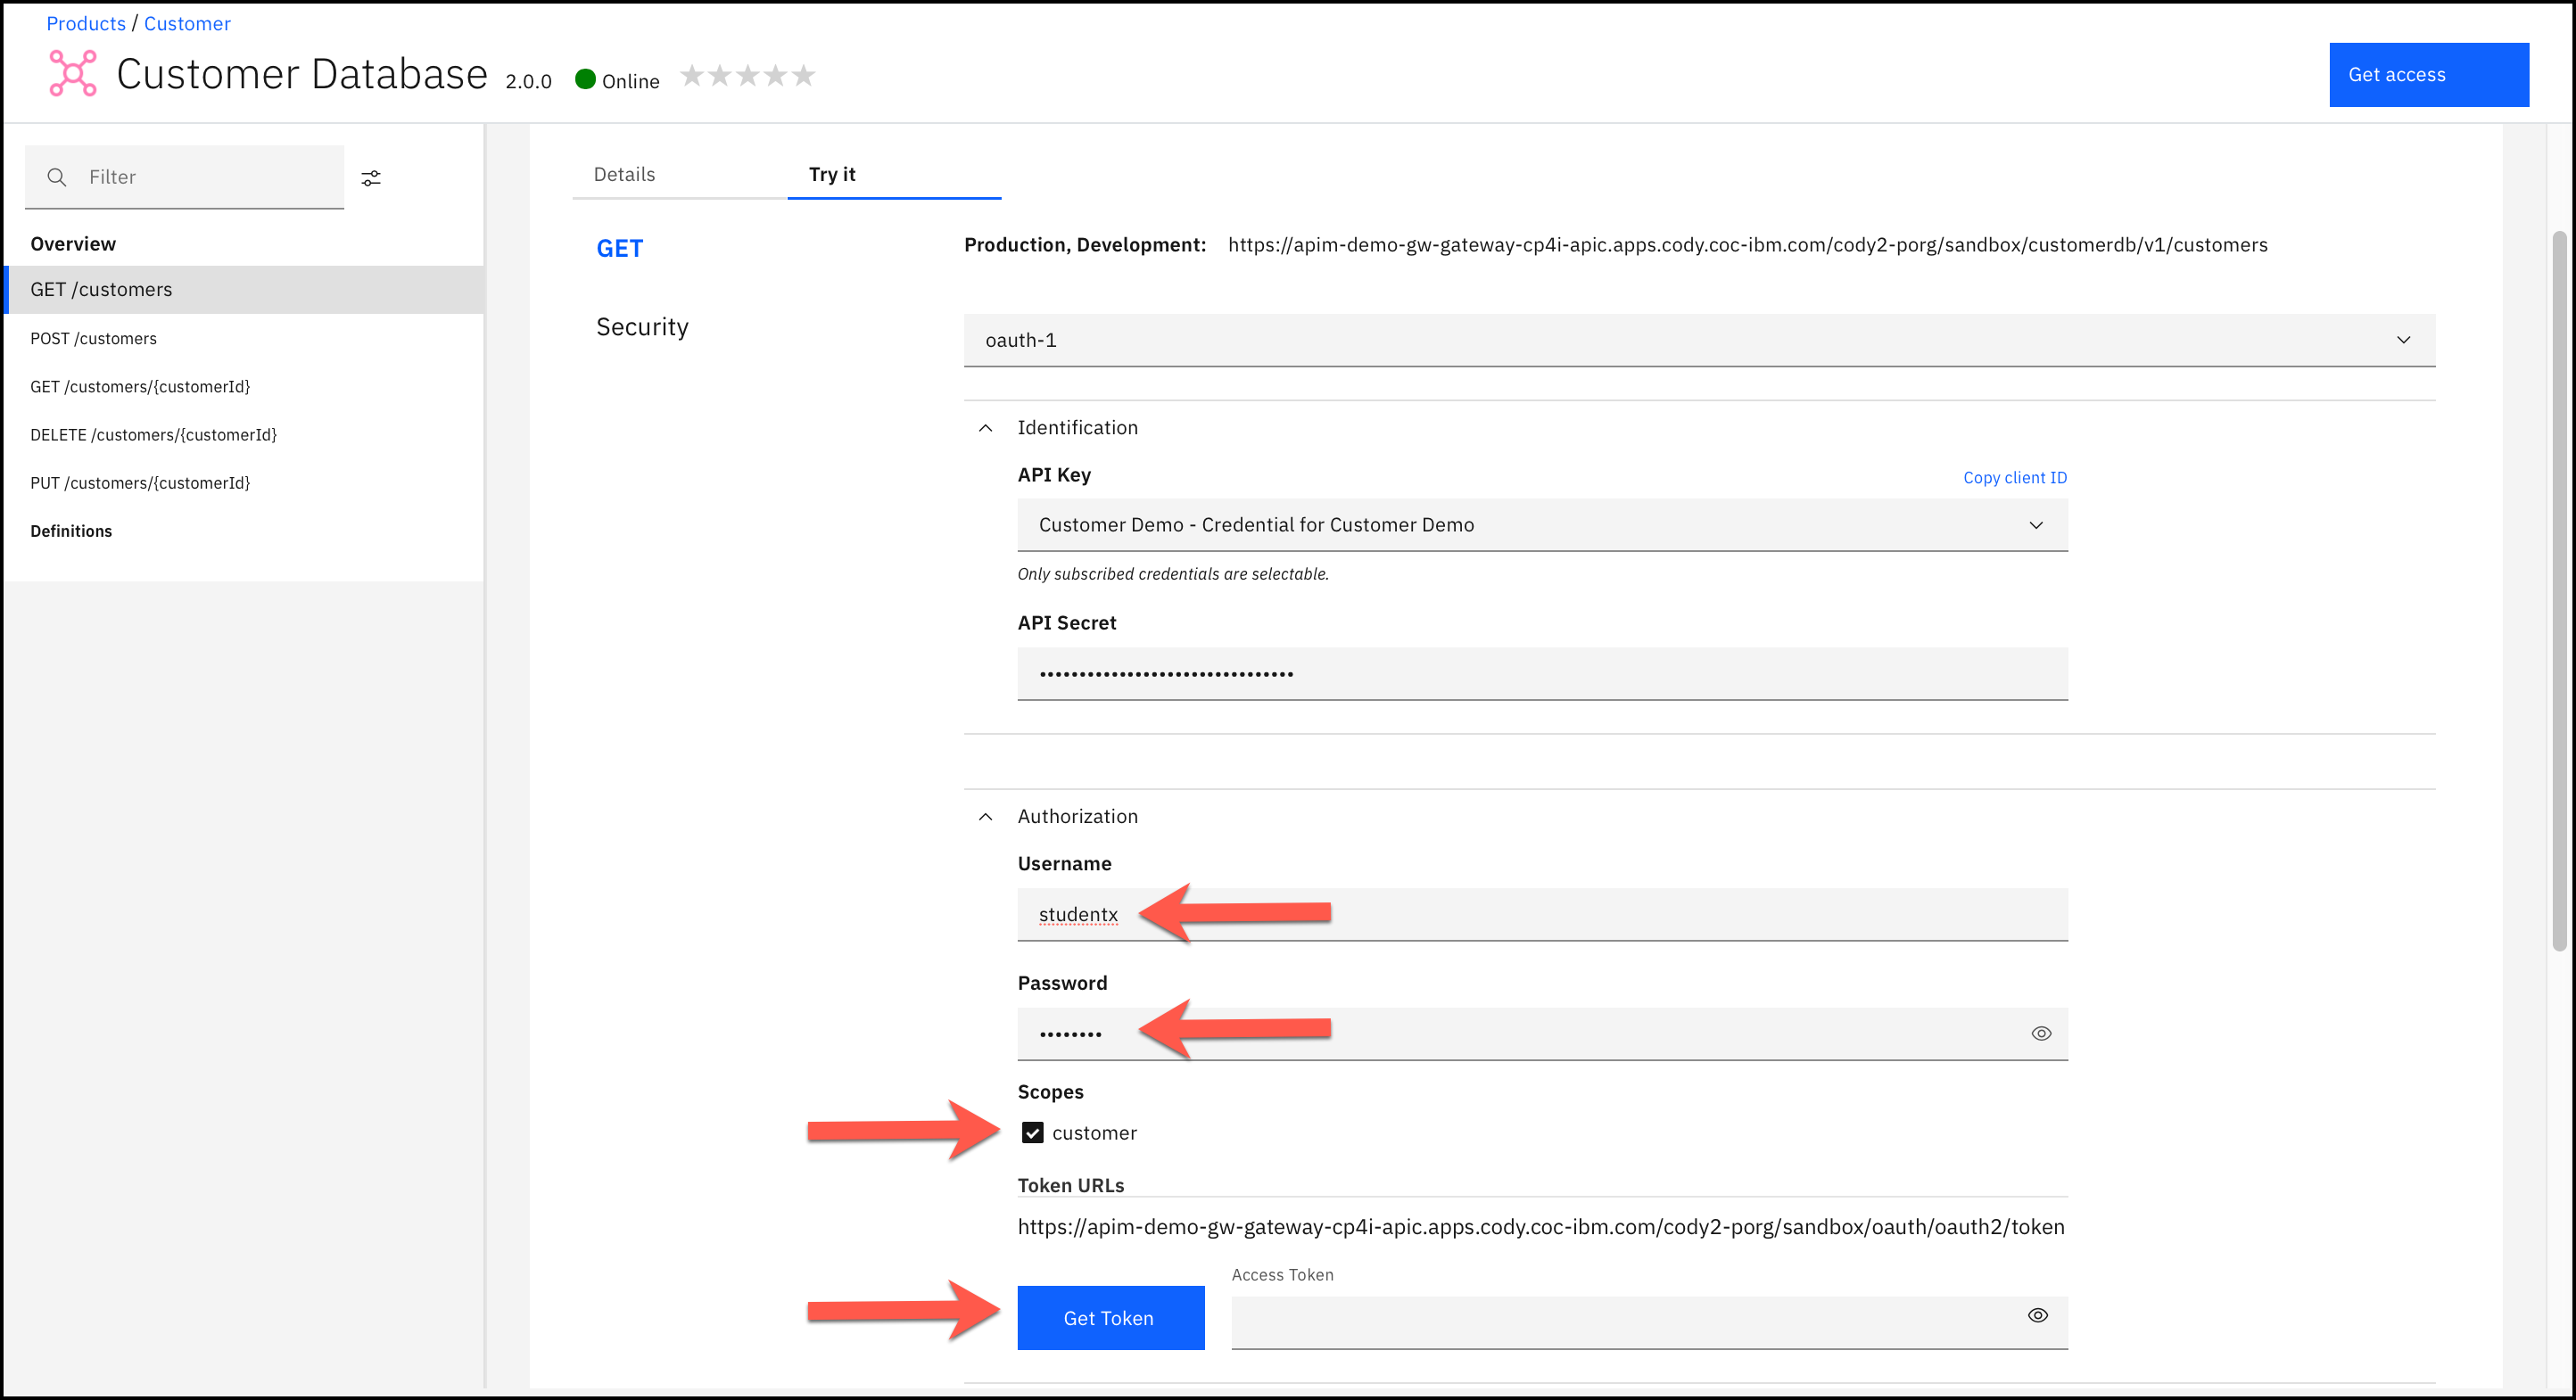This screenshot has width=2576, height=1400.
Task: Open the oauth-1 security dropdown
Action: tap(1699, 340)
